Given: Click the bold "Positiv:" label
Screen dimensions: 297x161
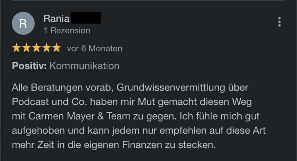Looking at the screenshot, I should (x=29, y=66).
